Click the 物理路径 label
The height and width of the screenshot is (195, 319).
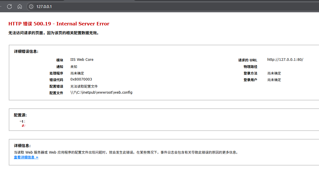point(250,67)
